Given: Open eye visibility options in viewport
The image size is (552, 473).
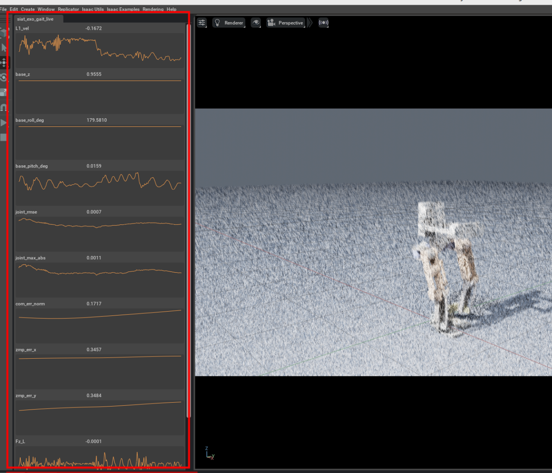Looking at the screenshot, I should 256,23.
